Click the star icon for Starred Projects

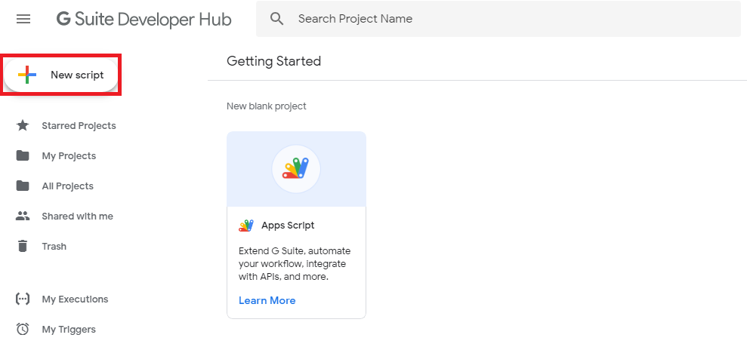click(x=23, y=126)
